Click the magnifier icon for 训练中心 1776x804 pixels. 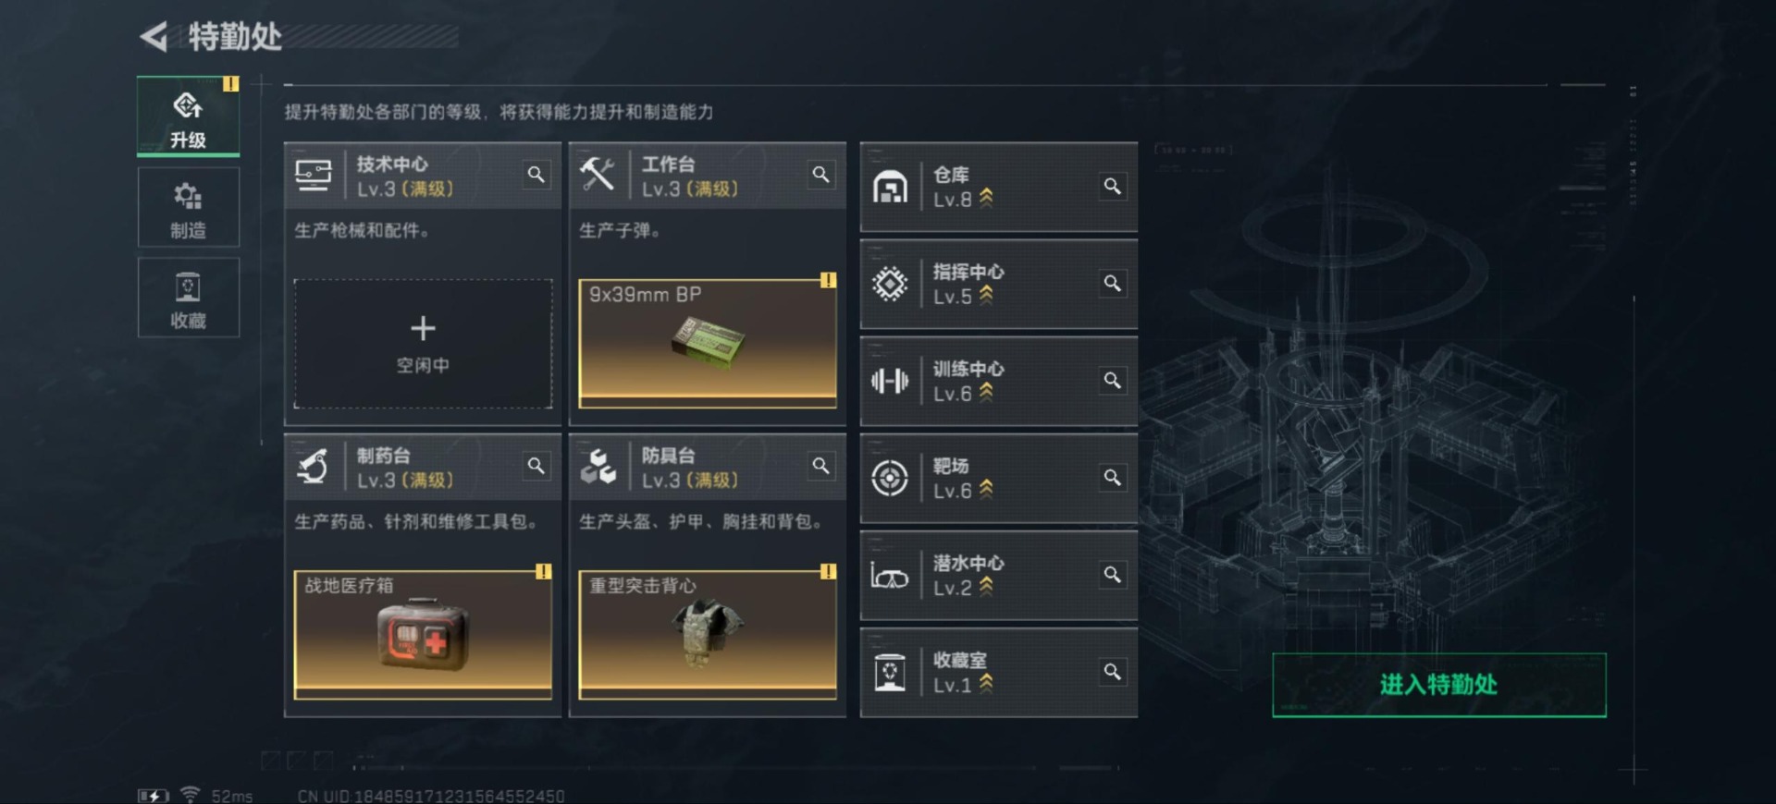pos(1113,381)
